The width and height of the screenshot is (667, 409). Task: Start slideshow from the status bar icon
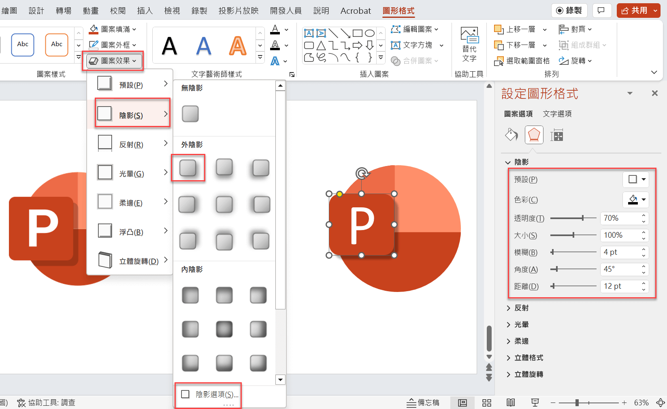coord(535,403)
